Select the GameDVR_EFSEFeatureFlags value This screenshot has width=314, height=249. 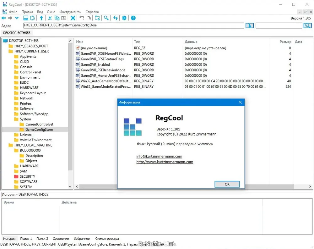(x=102, y=59)
